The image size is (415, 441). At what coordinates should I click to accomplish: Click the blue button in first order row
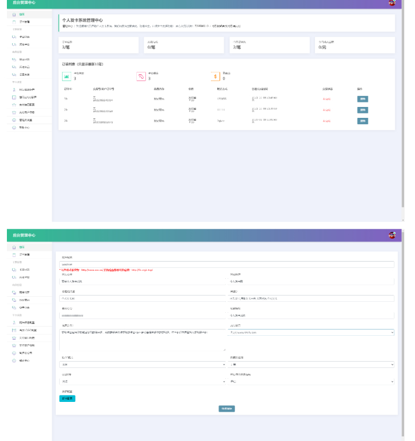363,99
